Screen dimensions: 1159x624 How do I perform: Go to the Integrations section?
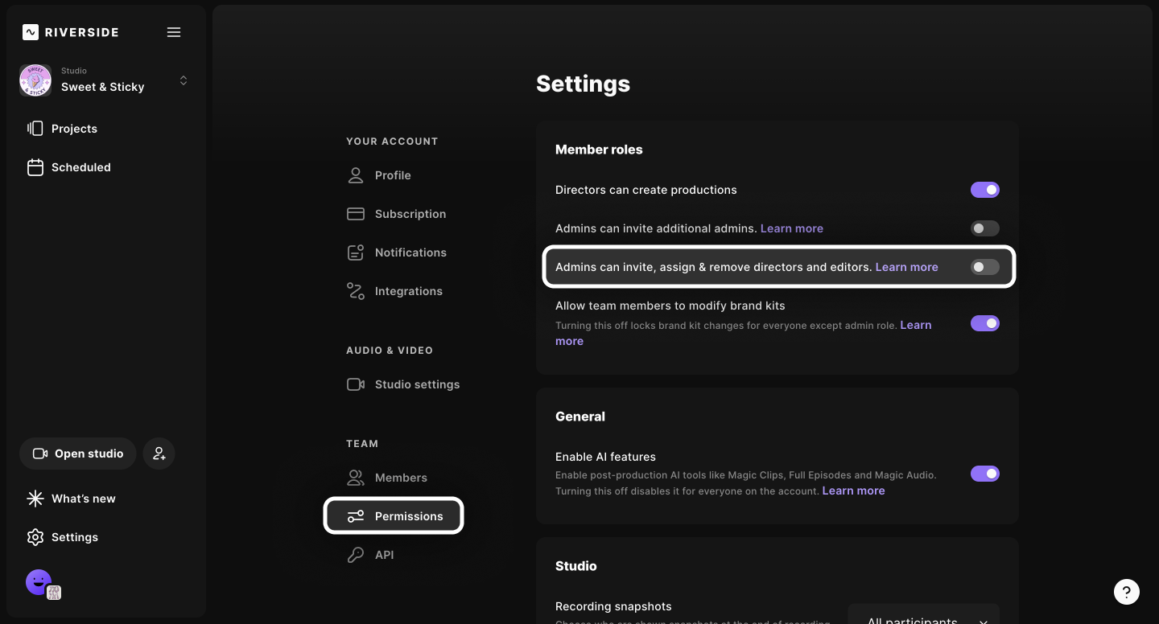(x=408, y=291)
